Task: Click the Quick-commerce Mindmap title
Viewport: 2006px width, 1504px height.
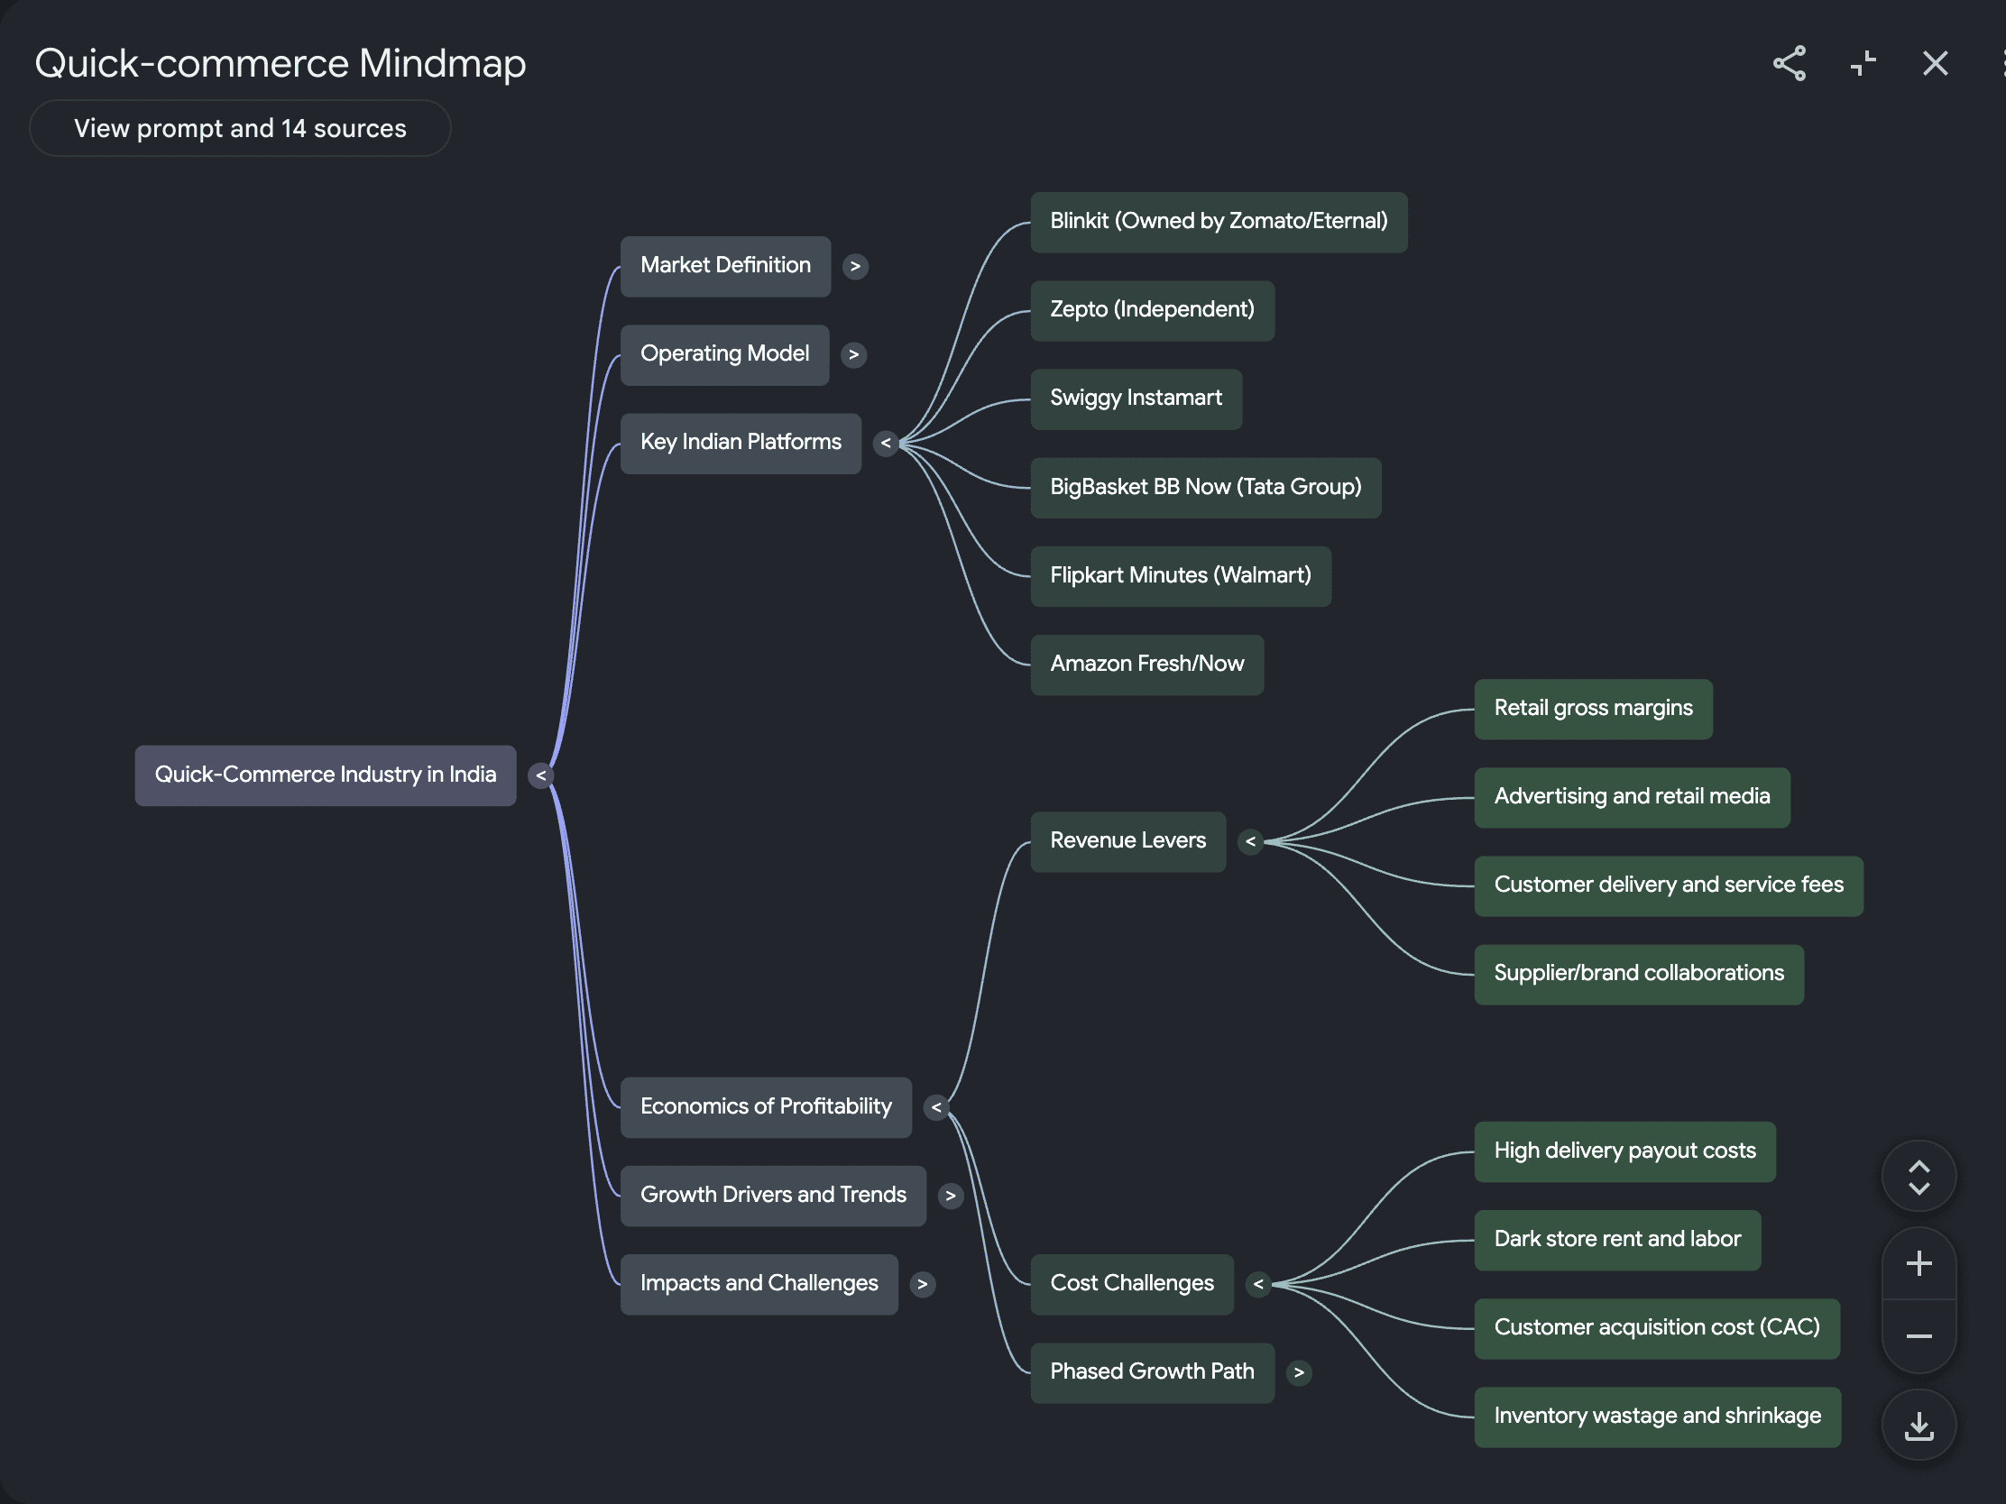Action: [281, 63]
